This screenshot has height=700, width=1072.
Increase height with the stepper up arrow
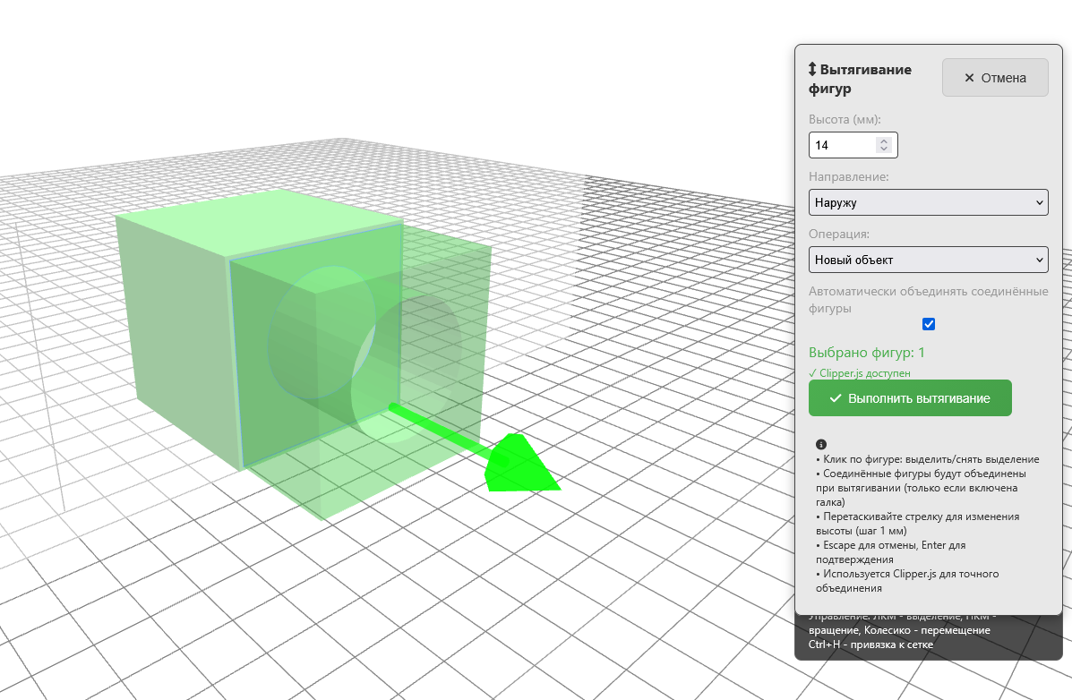pyautogui.click(x=884, y=141)
